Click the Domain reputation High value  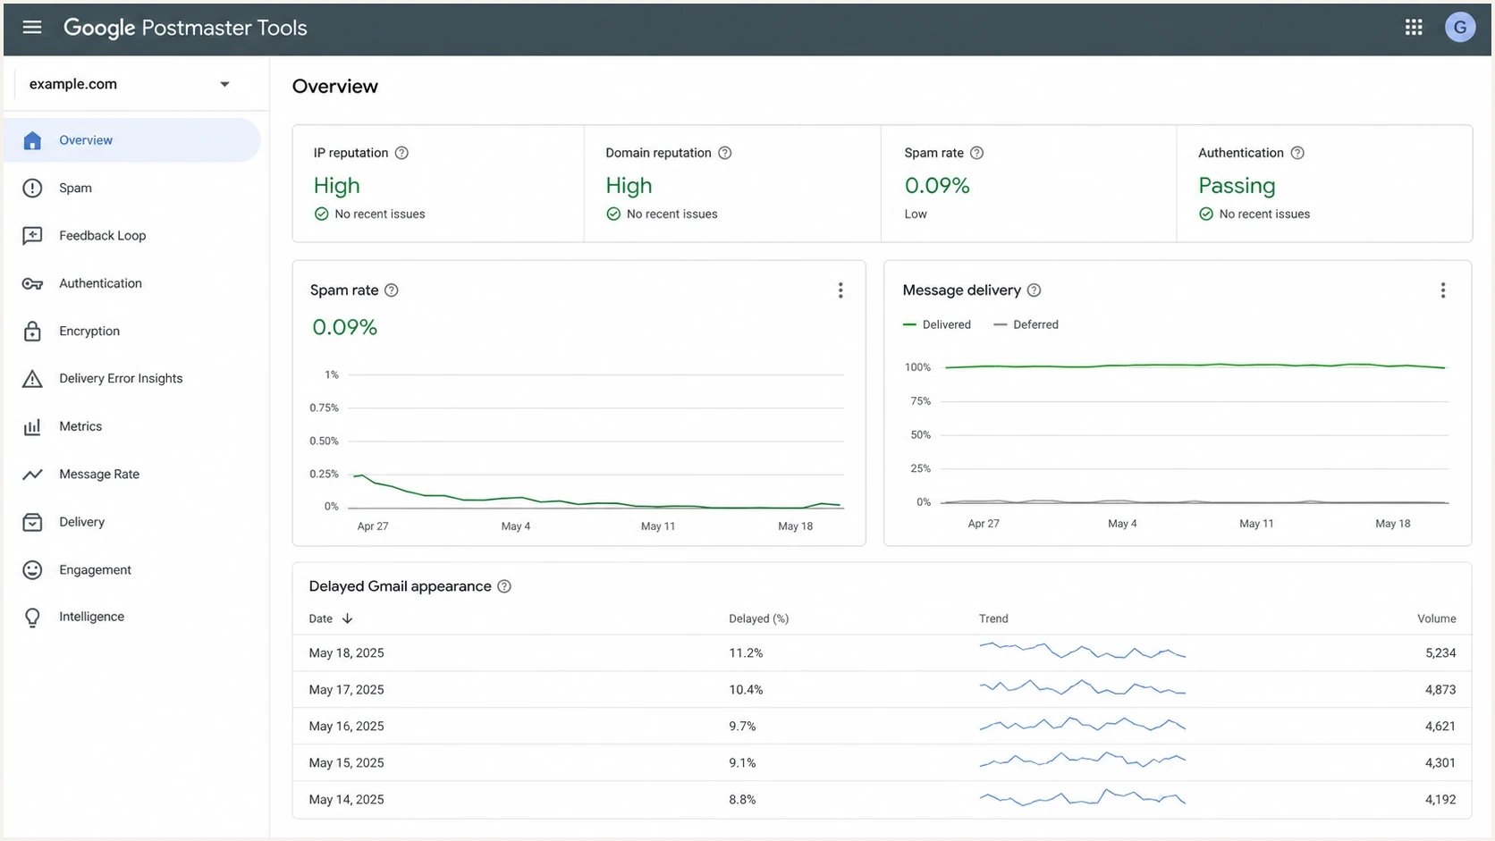(629, 186)
